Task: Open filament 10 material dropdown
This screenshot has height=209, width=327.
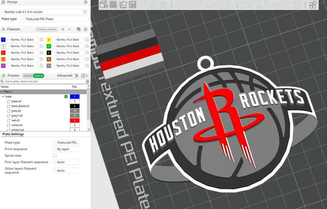Action: 68,66
